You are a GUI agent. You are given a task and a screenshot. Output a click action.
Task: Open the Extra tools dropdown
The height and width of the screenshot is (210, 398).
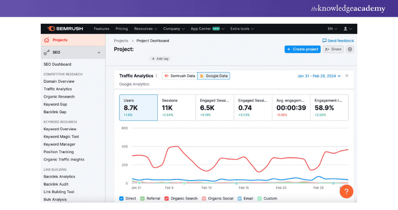(x=242, y=28)
